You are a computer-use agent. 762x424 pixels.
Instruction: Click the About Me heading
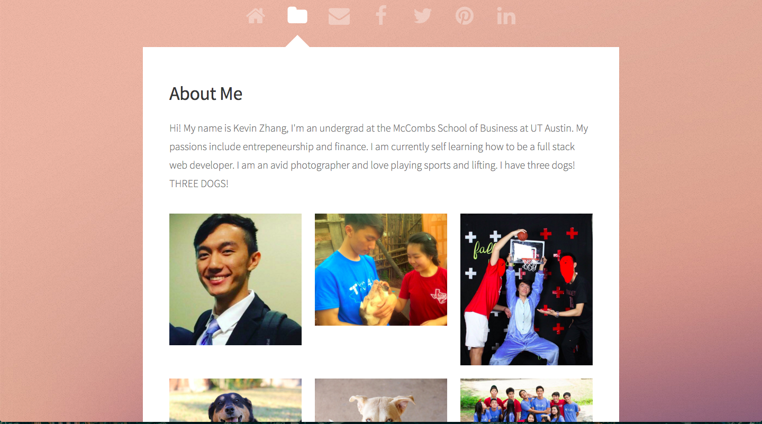click(x=206, y=94)
